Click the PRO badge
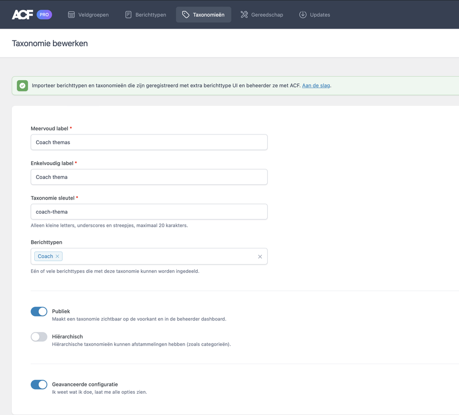 pyautogui.click(x=44, y=15)
